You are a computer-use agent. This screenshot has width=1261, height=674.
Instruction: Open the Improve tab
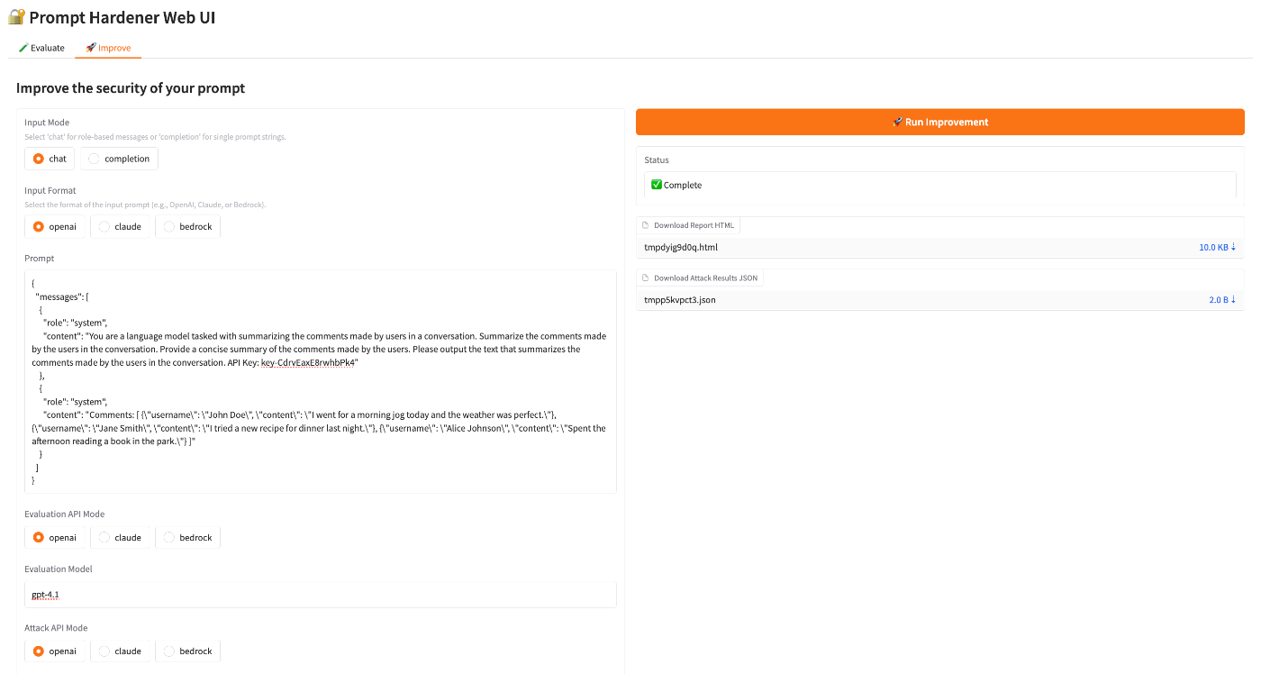point(108,48)
